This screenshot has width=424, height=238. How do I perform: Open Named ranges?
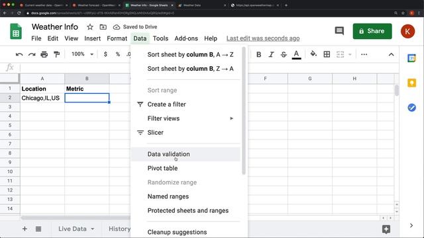click(185, 196)
